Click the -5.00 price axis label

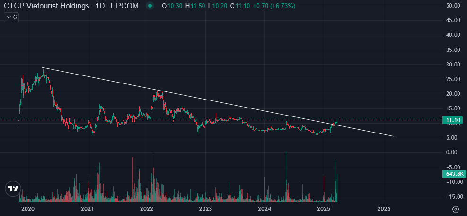(454, 167)
